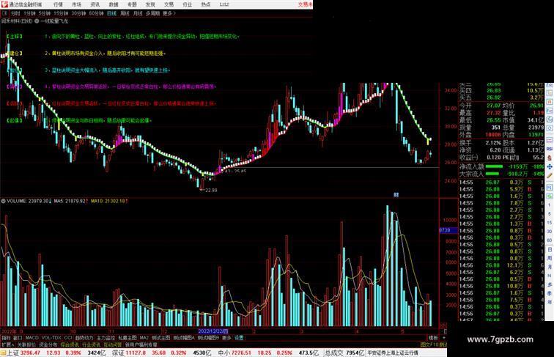Image resolution: width=554 pixels, height=357 pixels.
Task: Click the 换手 2.12% value
Action: 493,143
